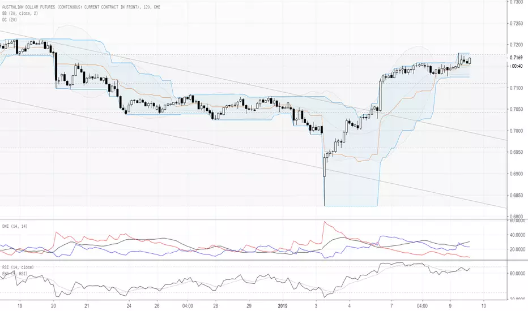Image resolution: width=528 pixels, height=311 pixels.
Task: Click date label 4 on the time axis
Action: 350,306
